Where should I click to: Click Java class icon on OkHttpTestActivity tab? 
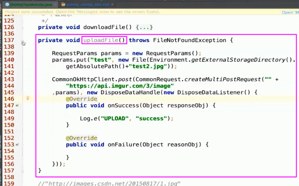point(8,5)
